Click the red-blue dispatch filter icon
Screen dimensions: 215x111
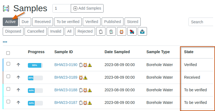[132, 32]
